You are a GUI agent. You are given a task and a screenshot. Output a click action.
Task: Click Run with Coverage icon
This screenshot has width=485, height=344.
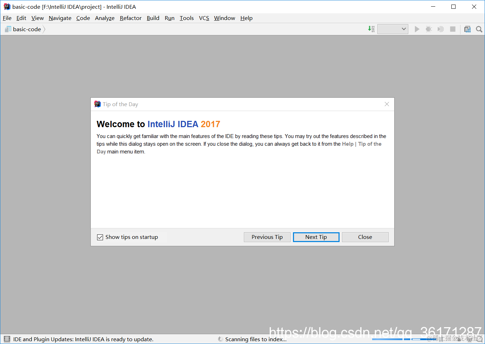click(x=441, y=29)
